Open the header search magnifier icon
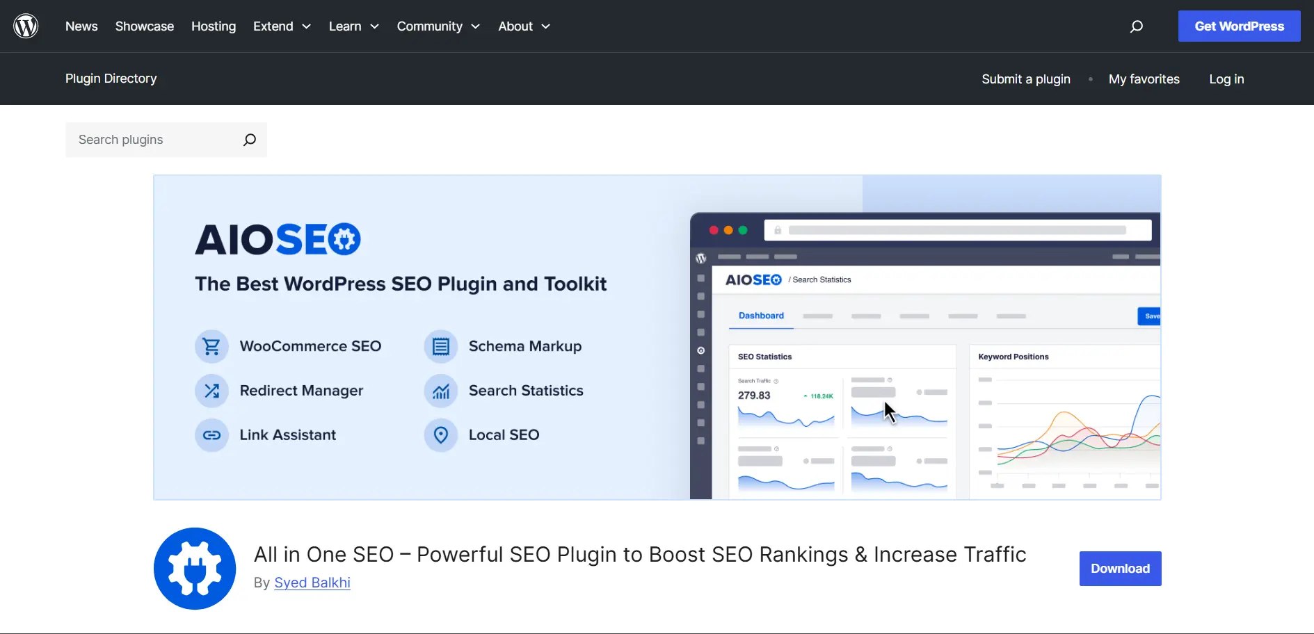Screen dimensions: 1314x634 pos(1137,26)
